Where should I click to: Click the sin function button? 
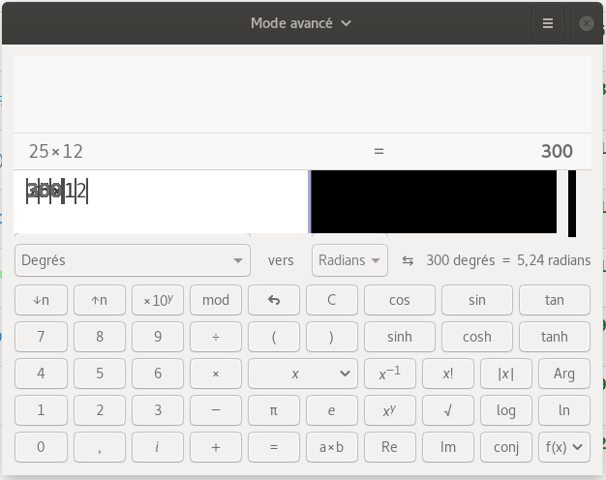point(477,300)
